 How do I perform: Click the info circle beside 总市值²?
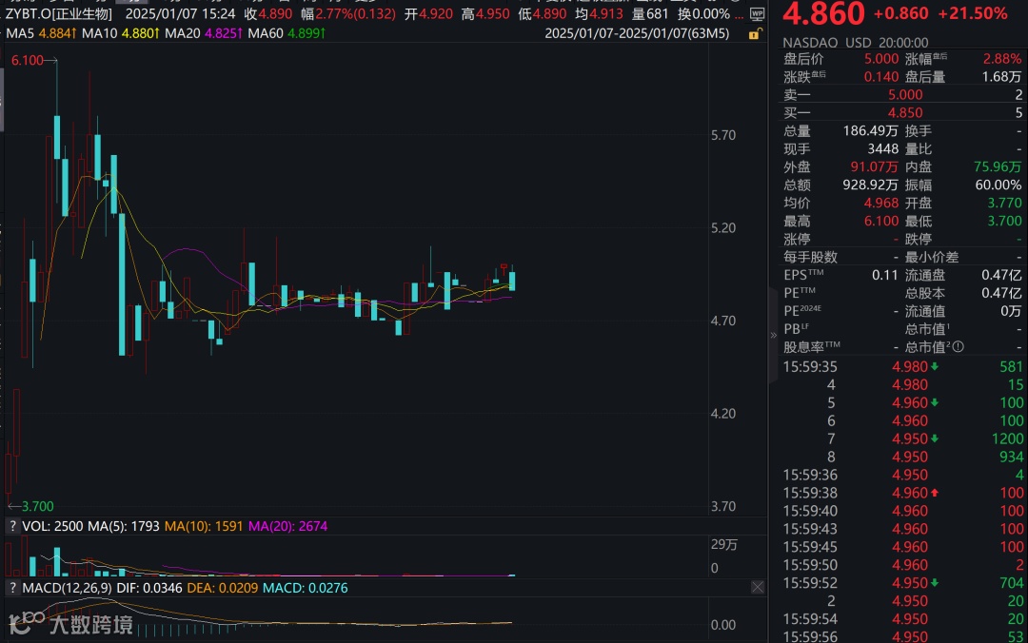958,347
